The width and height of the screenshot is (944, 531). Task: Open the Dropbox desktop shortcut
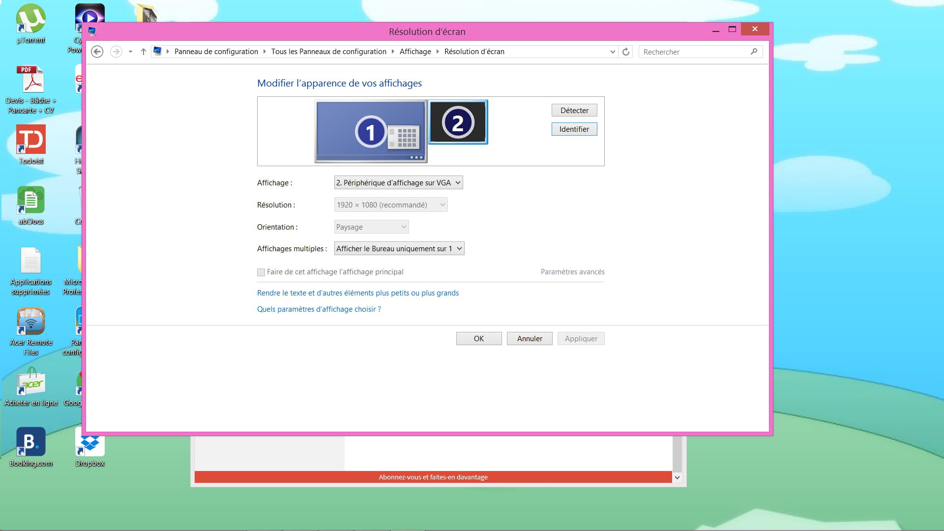[89, 445]
